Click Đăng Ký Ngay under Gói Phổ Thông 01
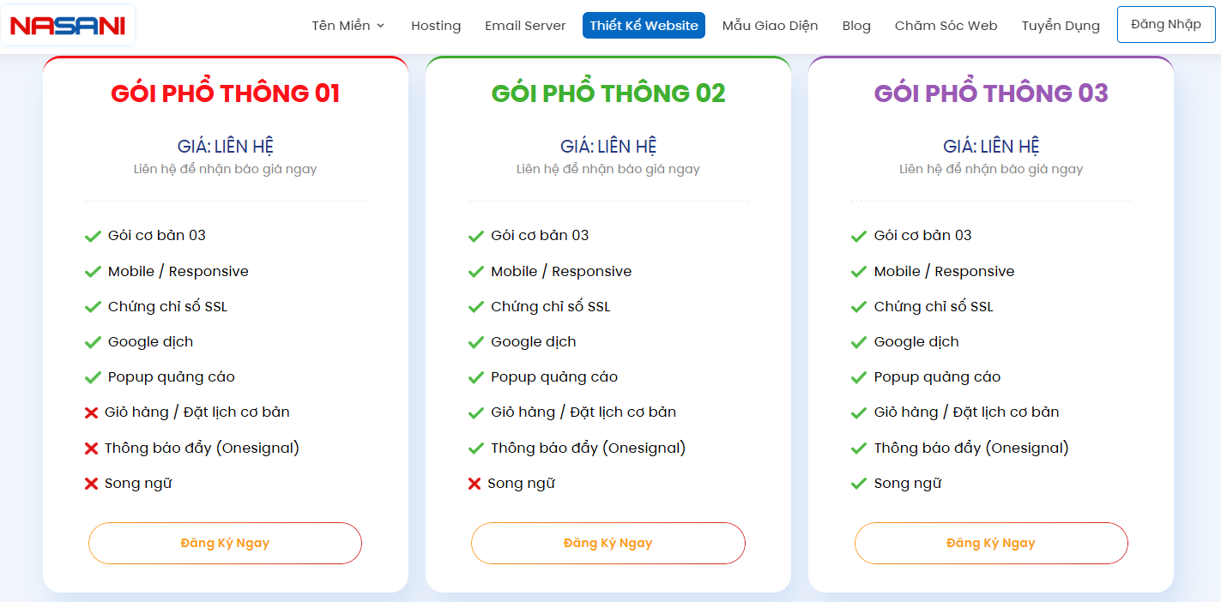This screenshot has height=602, width=1221. (x=225, y=543)
